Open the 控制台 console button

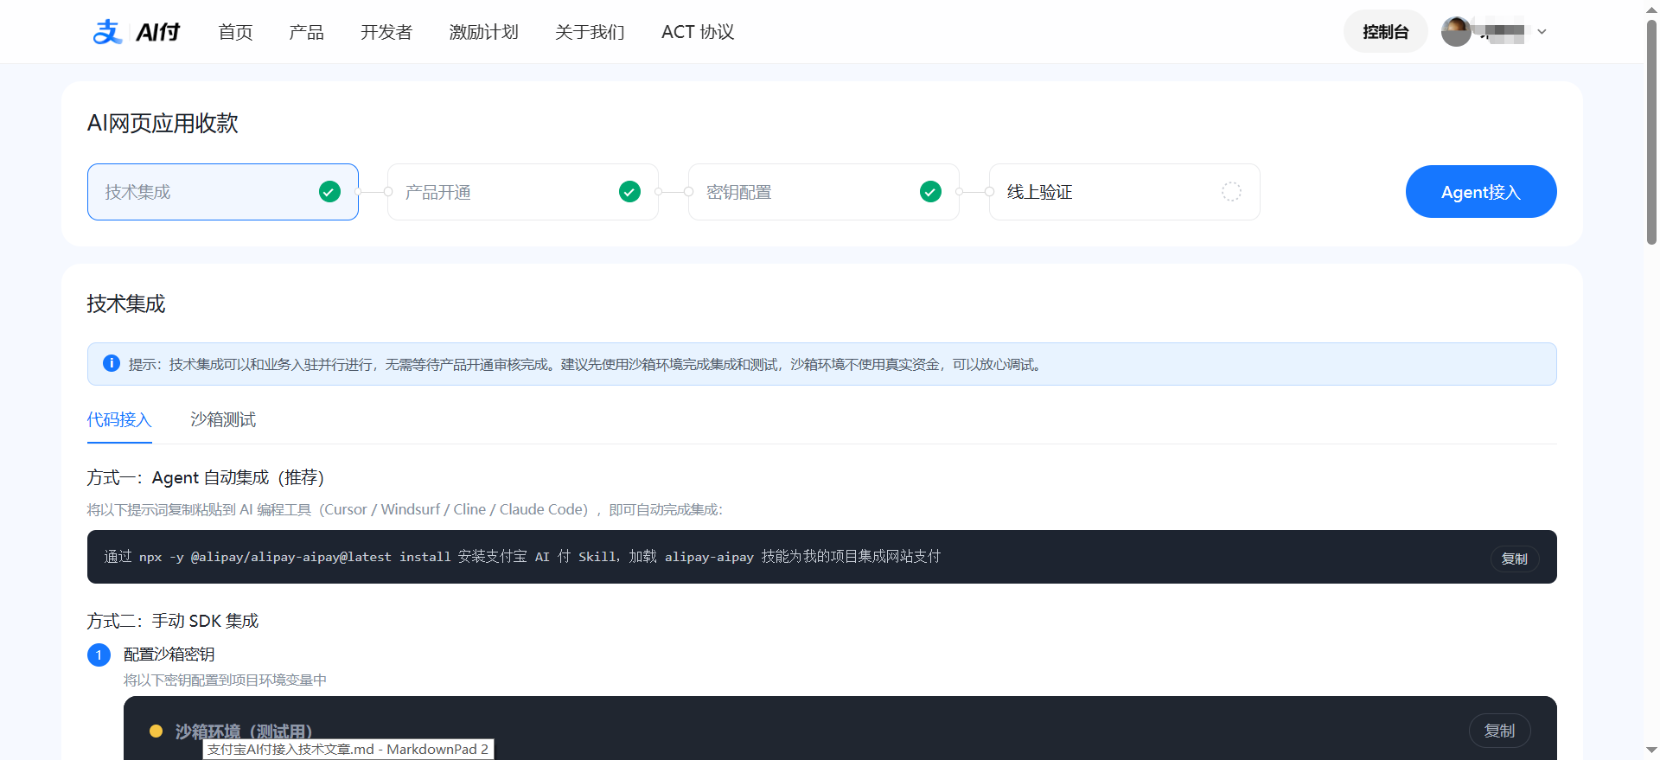[1385, 32]
